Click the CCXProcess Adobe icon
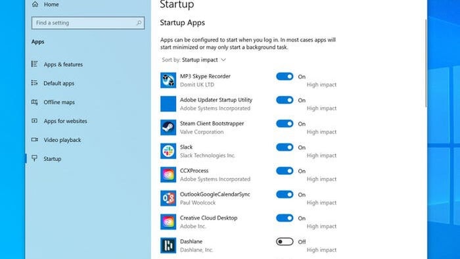The height and width of the screenshot is (259, 460). tap(168, 174)
